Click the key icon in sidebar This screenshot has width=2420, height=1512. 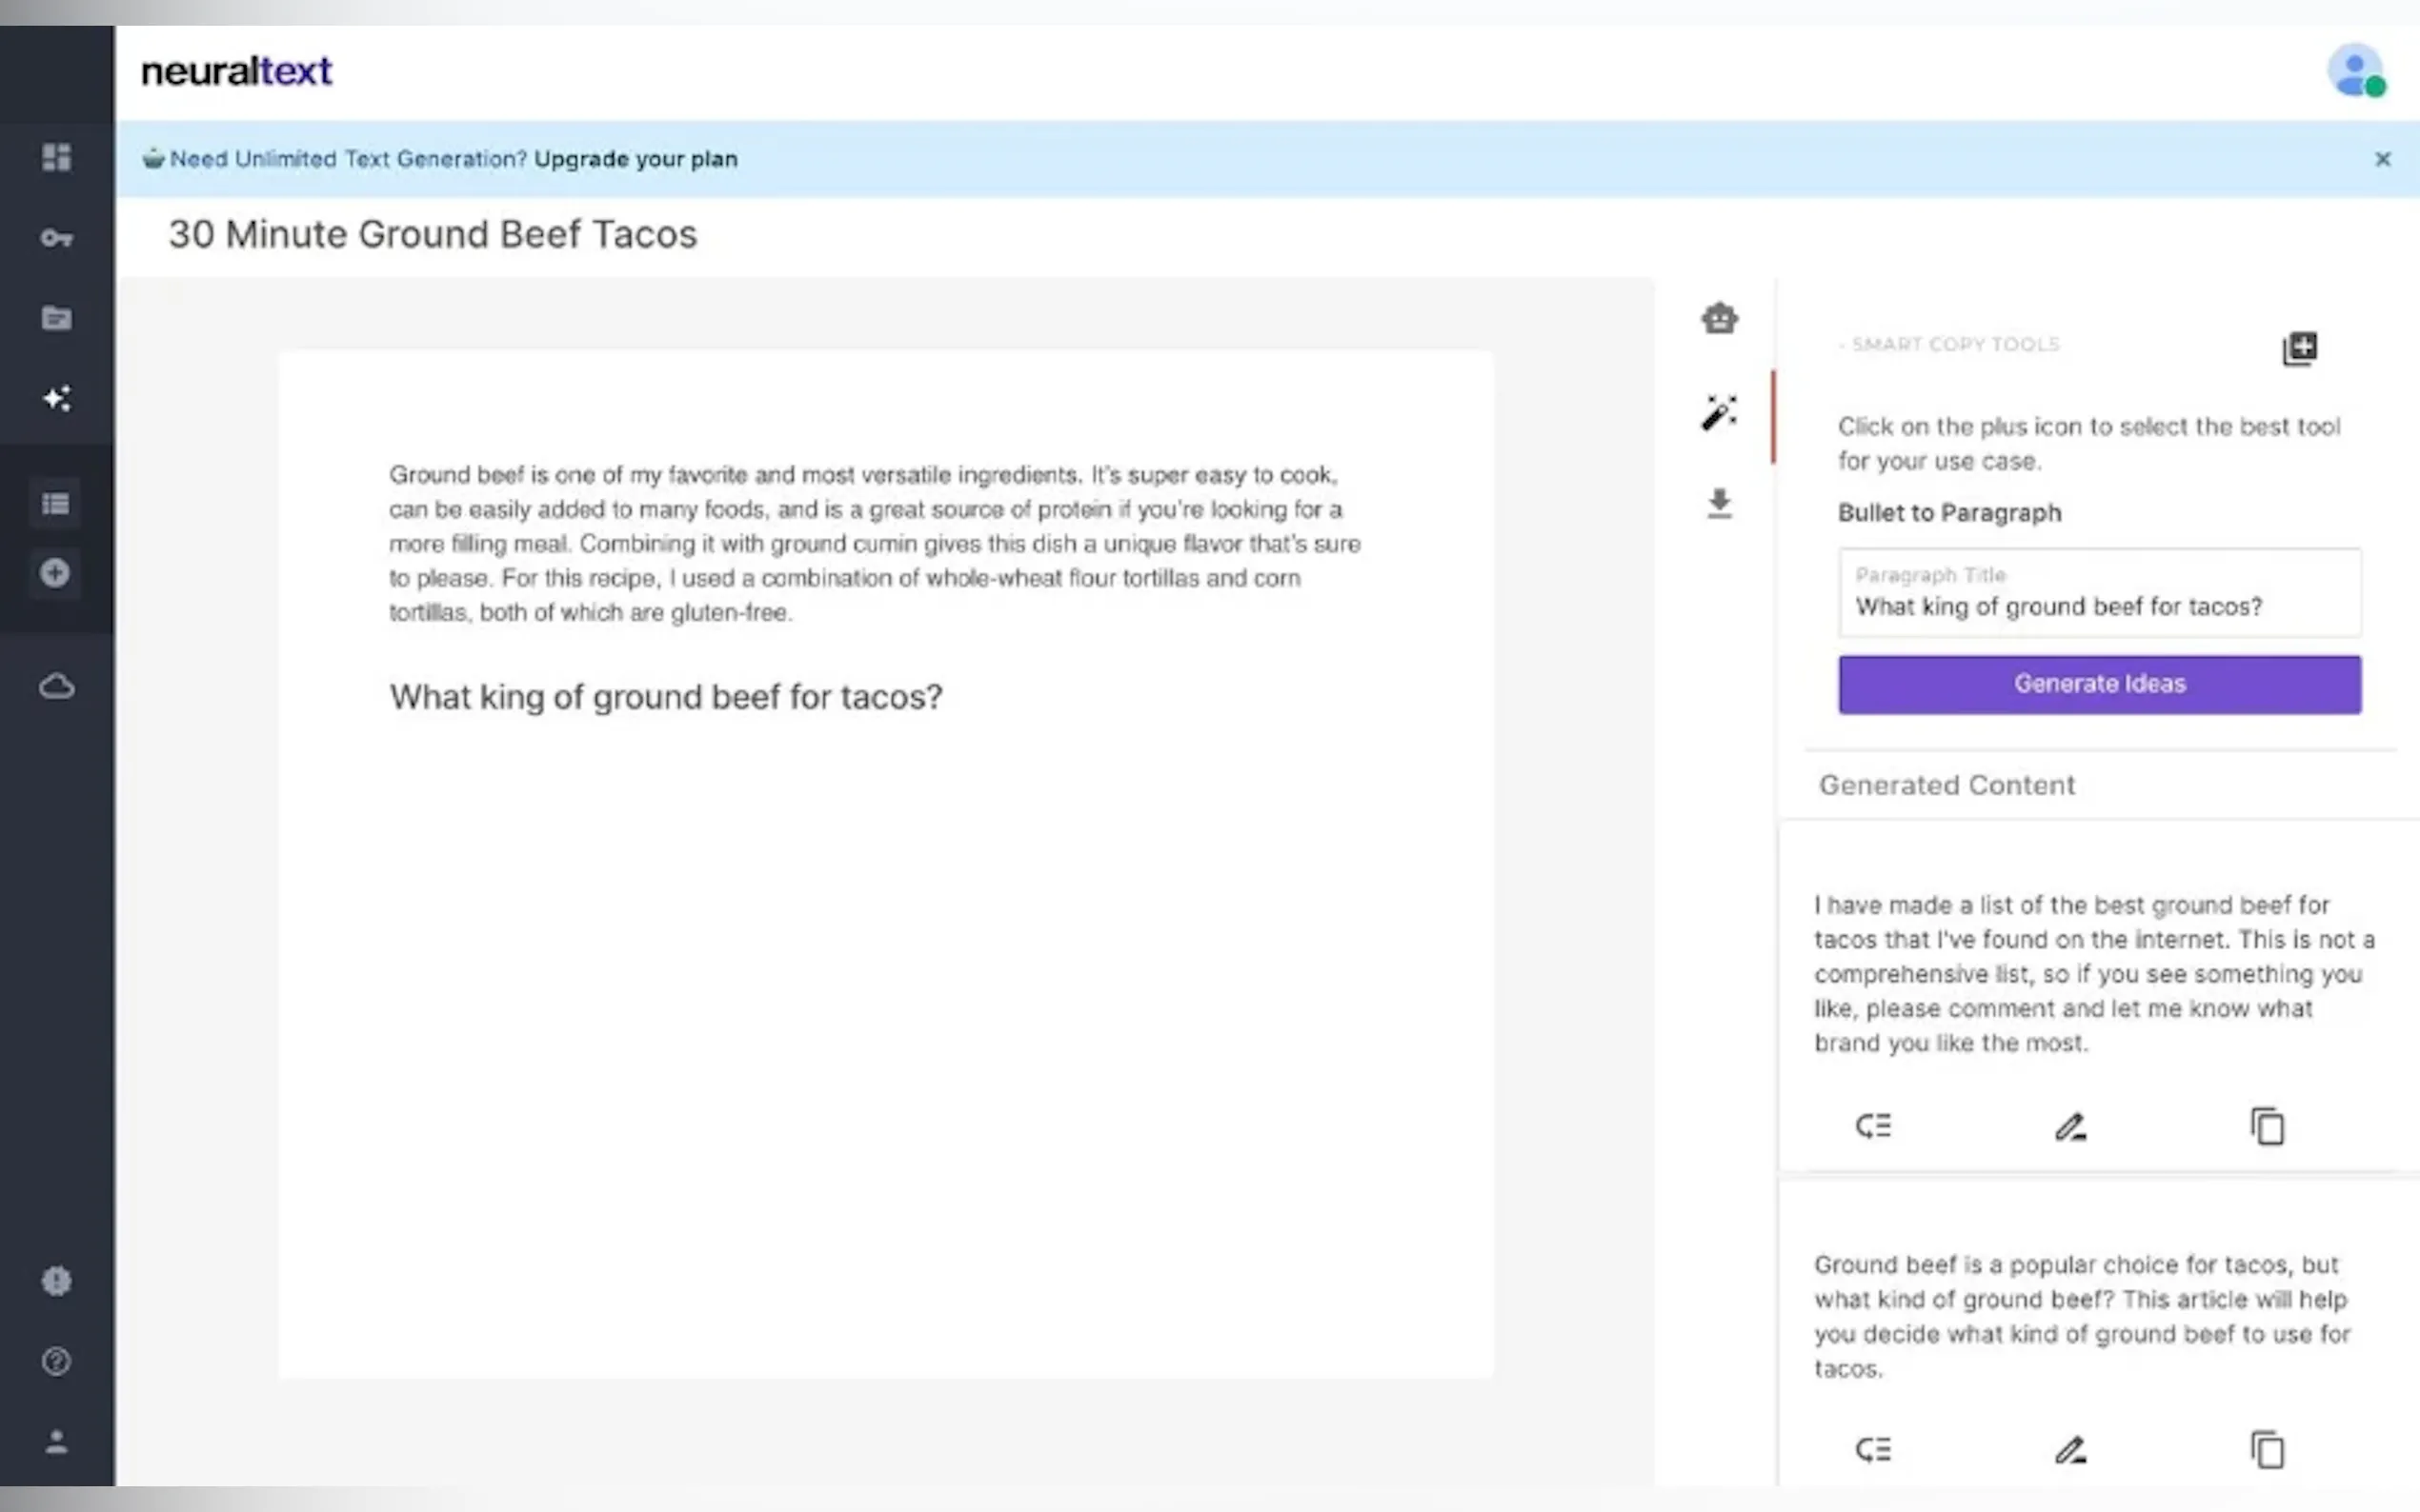[x=56, y=238]
